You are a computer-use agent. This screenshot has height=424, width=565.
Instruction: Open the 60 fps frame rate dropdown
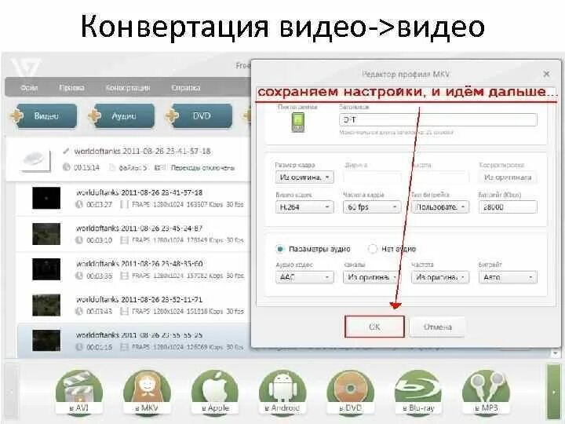tap(372, 207)
